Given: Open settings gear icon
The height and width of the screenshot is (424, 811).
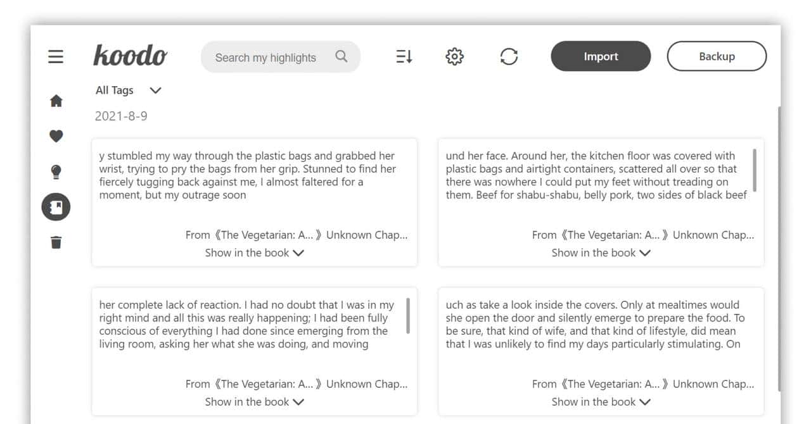Looking at the screenshot, I should tap(454, 57).
